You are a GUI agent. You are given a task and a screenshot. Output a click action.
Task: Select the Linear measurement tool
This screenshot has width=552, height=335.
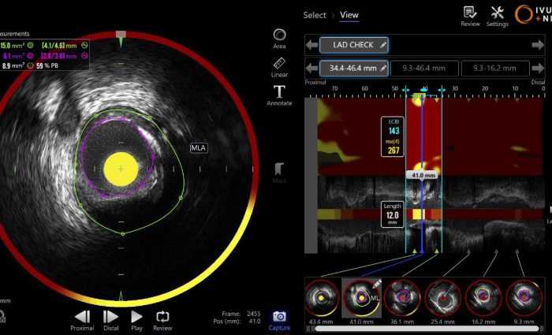279,65
